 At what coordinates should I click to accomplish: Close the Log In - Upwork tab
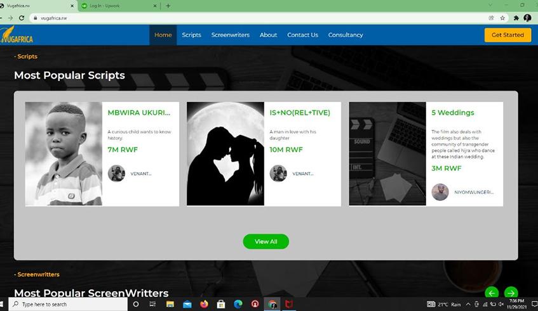pyautogui.click(x=155, y=6)
